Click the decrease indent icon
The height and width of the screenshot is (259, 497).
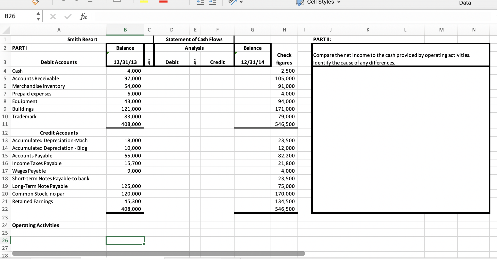point(200,2)
